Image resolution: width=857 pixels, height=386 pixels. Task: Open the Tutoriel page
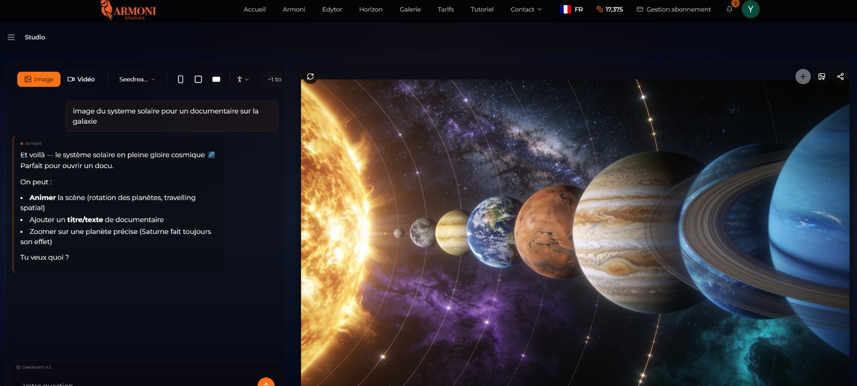[x=482, y=9]
